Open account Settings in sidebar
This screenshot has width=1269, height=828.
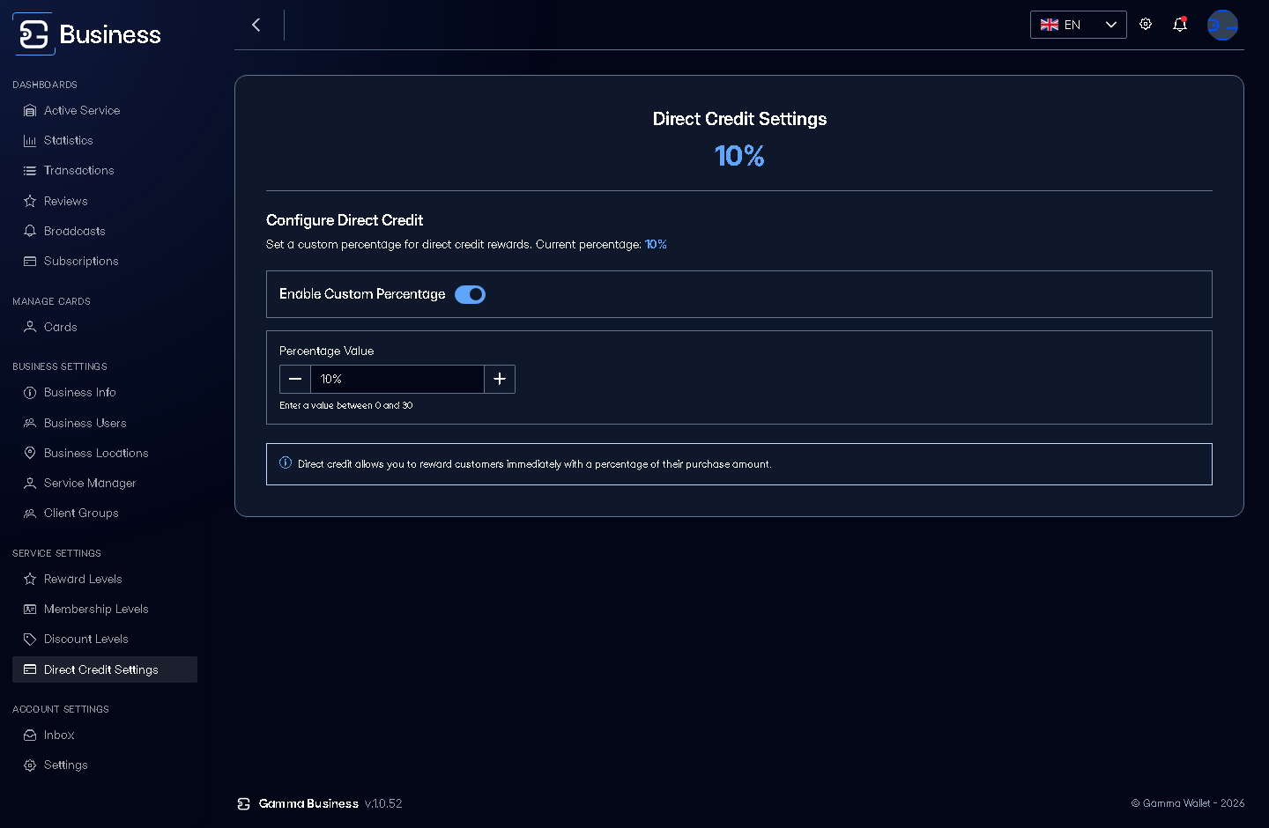[x=105, y=765]
